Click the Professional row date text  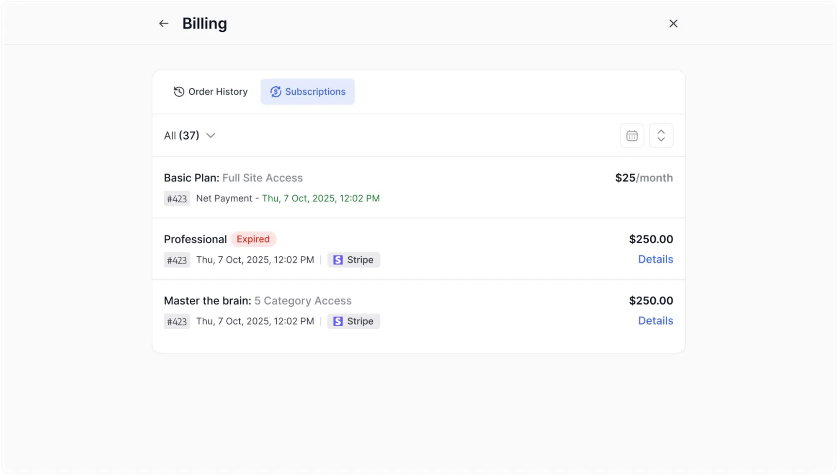[255, 260]
